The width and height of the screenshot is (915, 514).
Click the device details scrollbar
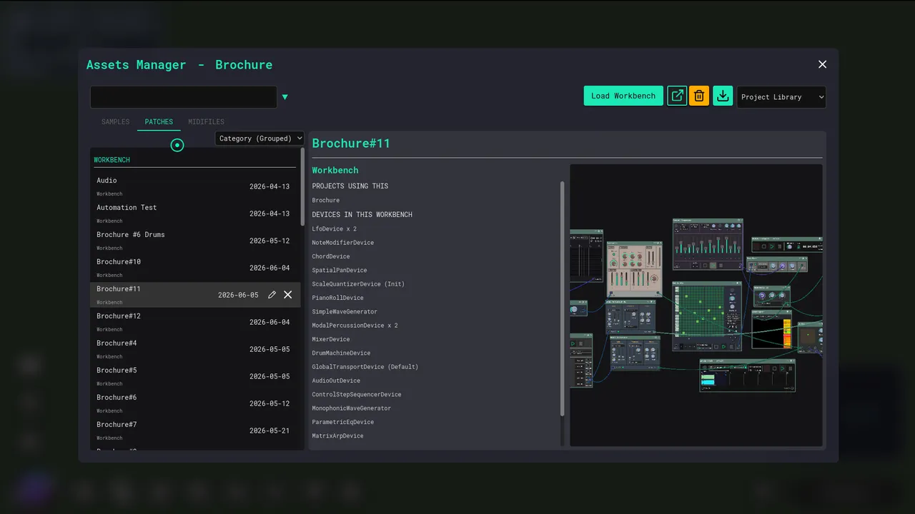[x=562, y=298]
